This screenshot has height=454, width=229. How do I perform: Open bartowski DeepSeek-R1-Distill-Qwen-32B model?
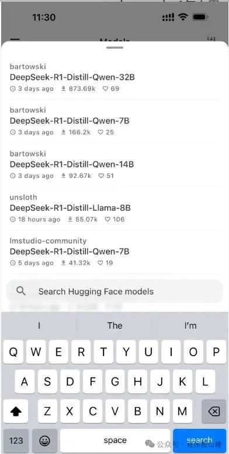pos(114,77)
